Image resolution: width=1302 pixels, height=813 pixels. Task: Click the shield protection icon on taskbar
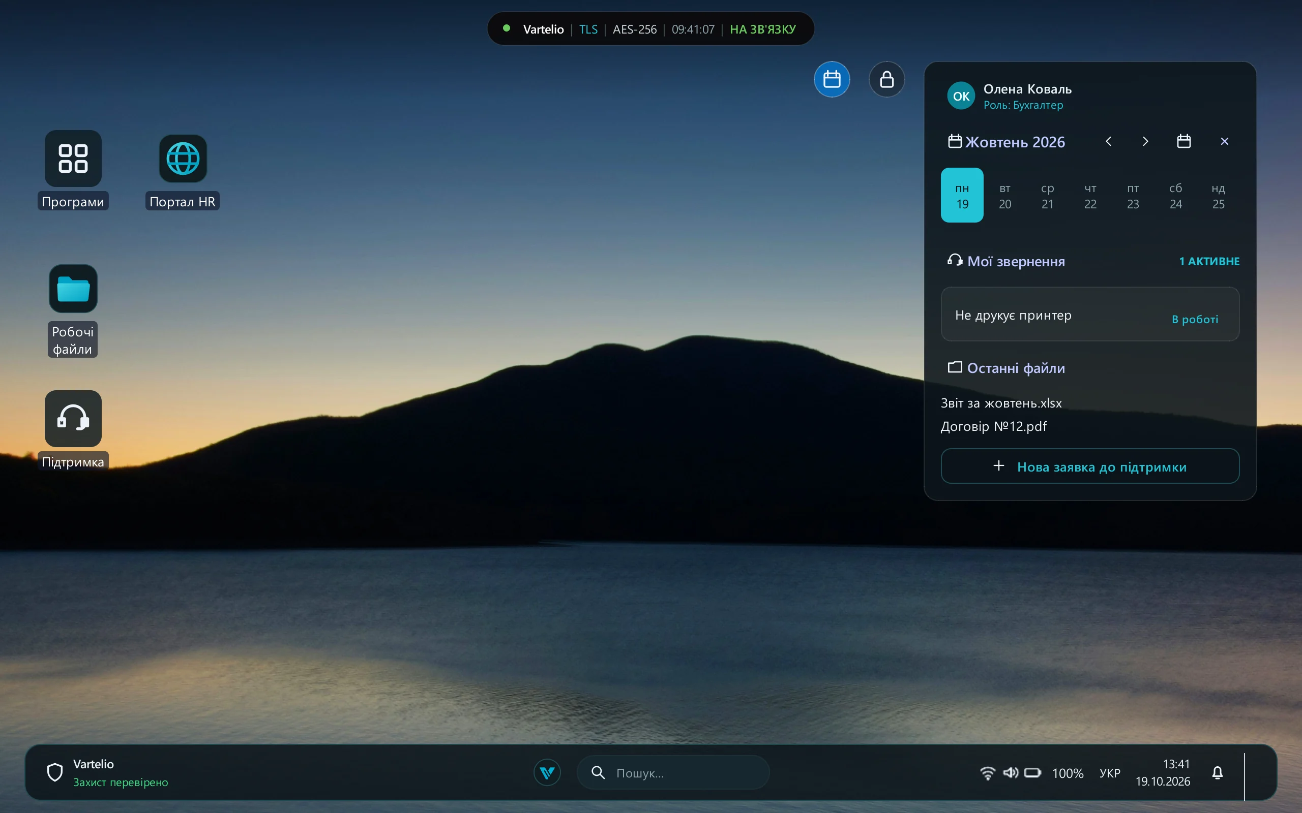(55, 773)
